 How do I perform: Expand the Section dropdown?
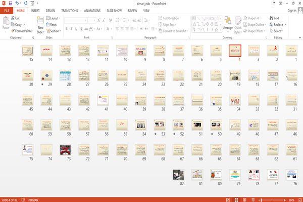(54, 31)
